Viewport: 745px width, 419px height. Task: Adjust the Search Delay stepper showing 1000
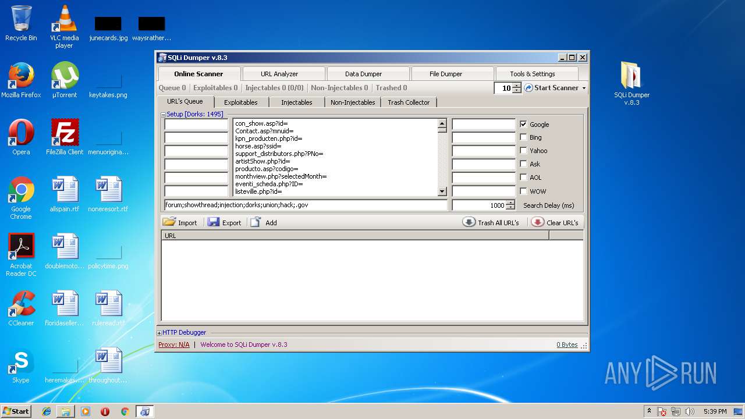510,205
